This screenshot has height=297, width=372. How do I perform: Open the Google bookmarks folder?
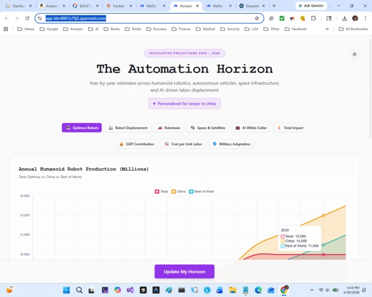(x=49, y=29)
